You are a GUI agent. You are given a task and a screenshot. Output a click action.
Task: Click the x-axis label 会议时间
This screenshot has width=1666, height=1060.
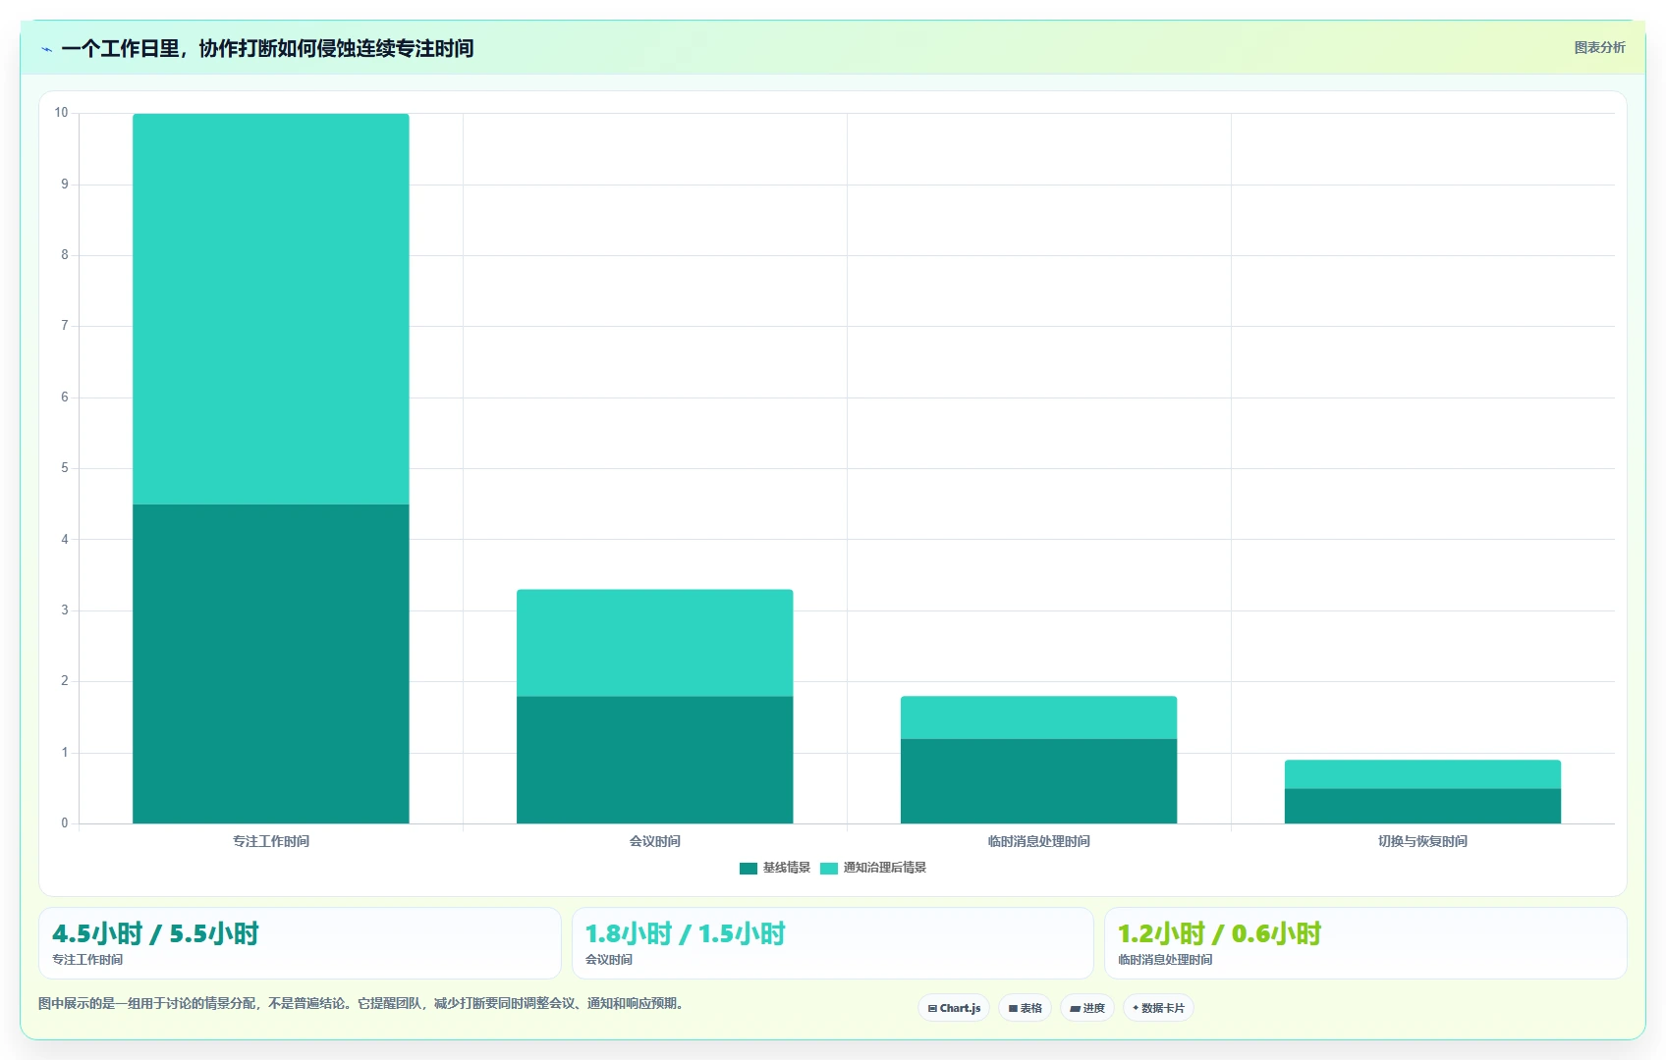pos(655,841)
